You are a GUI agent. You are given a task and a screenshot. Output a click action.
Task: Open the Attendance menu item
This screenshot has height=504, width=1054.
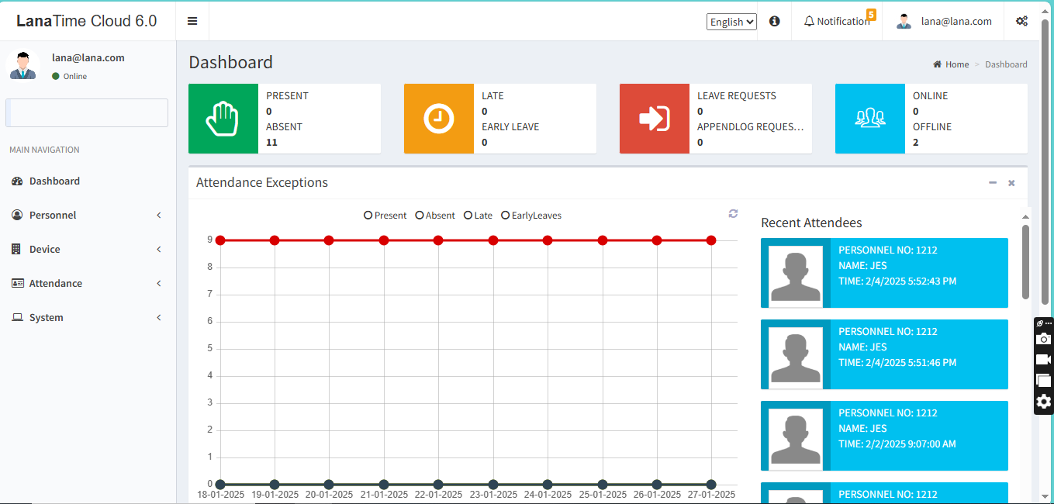pyautogui.click(x=88, y=284)
